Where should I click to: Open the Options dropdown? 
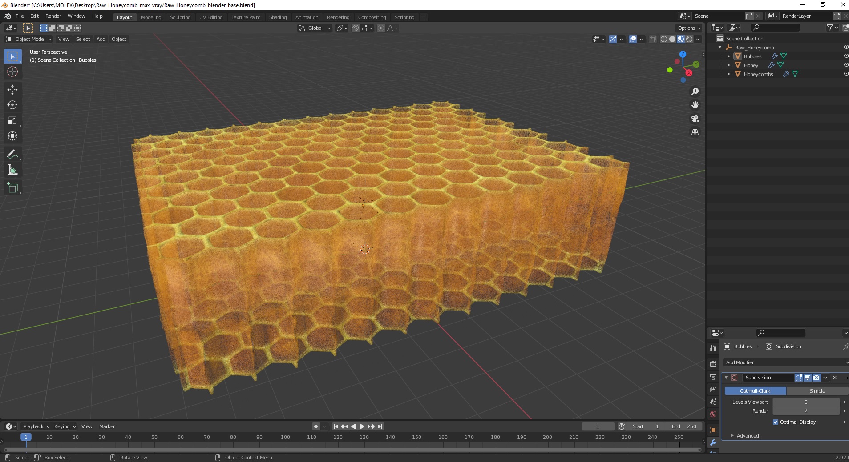pyautogui.click(x=689, y=28)
